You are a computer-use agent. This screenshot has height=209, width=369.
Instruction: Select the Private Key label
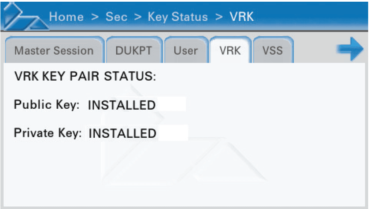[x=47, y=133]
